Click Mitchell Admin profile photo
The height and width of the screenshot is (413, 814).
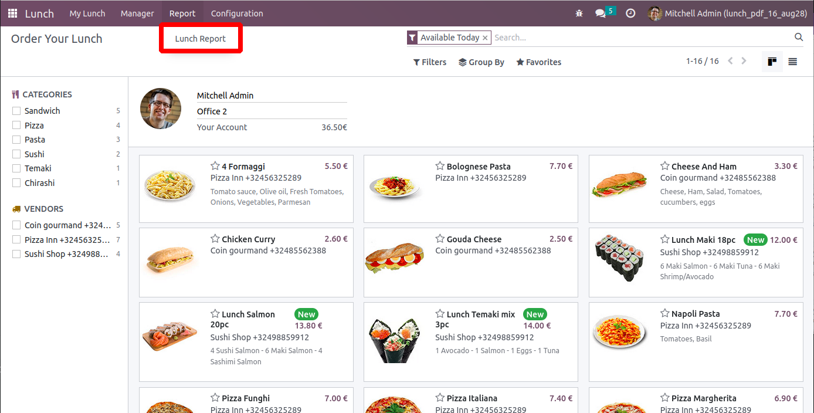[x=161, y=109]
